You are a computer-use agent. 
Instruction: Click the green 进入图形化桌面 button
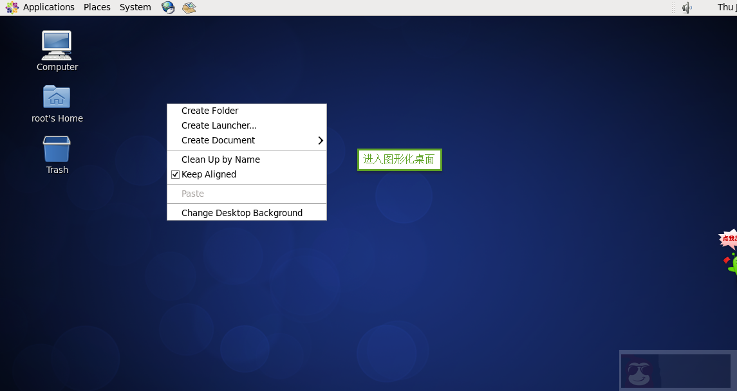(399, 159)
